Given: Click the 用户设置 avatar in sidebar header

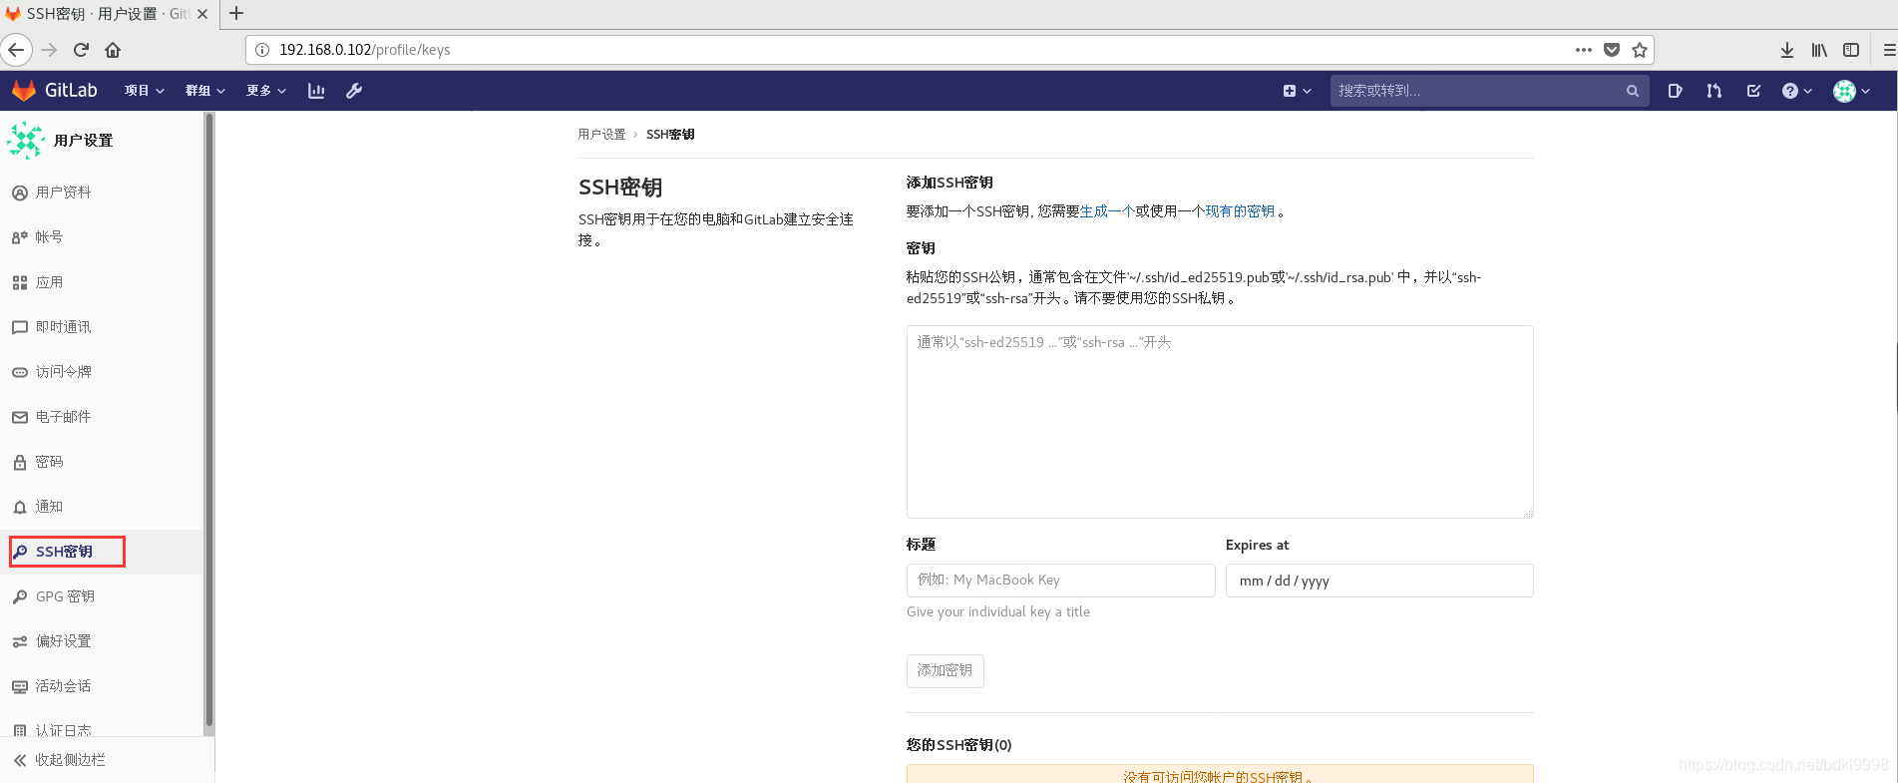Looking at the screenshot, I should [26, 141].
